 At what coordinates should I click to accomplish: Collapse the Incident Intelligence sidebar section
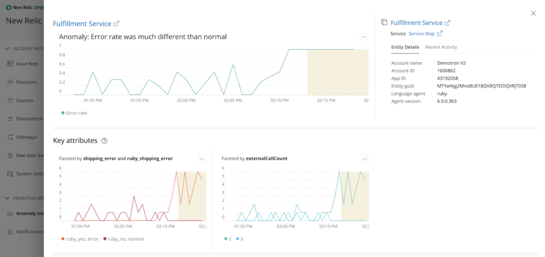pyautogui.click(x=7, y=48)
